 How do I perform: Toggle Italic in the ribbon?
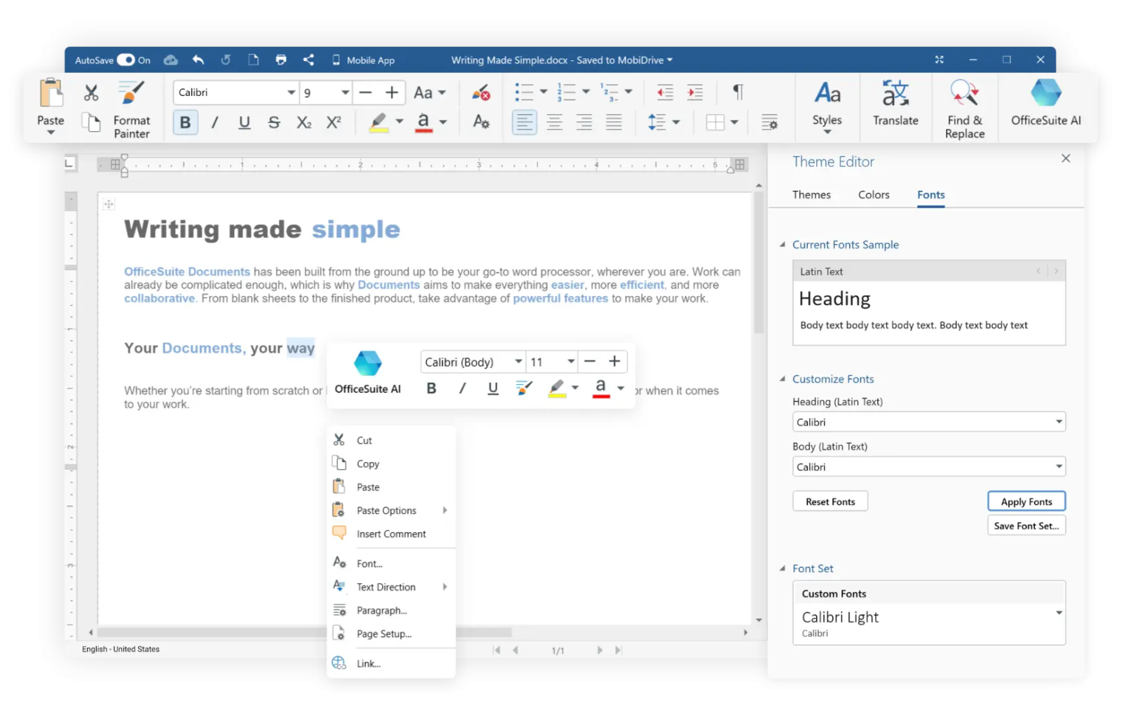pyautogui.click(x=215, y=123)
